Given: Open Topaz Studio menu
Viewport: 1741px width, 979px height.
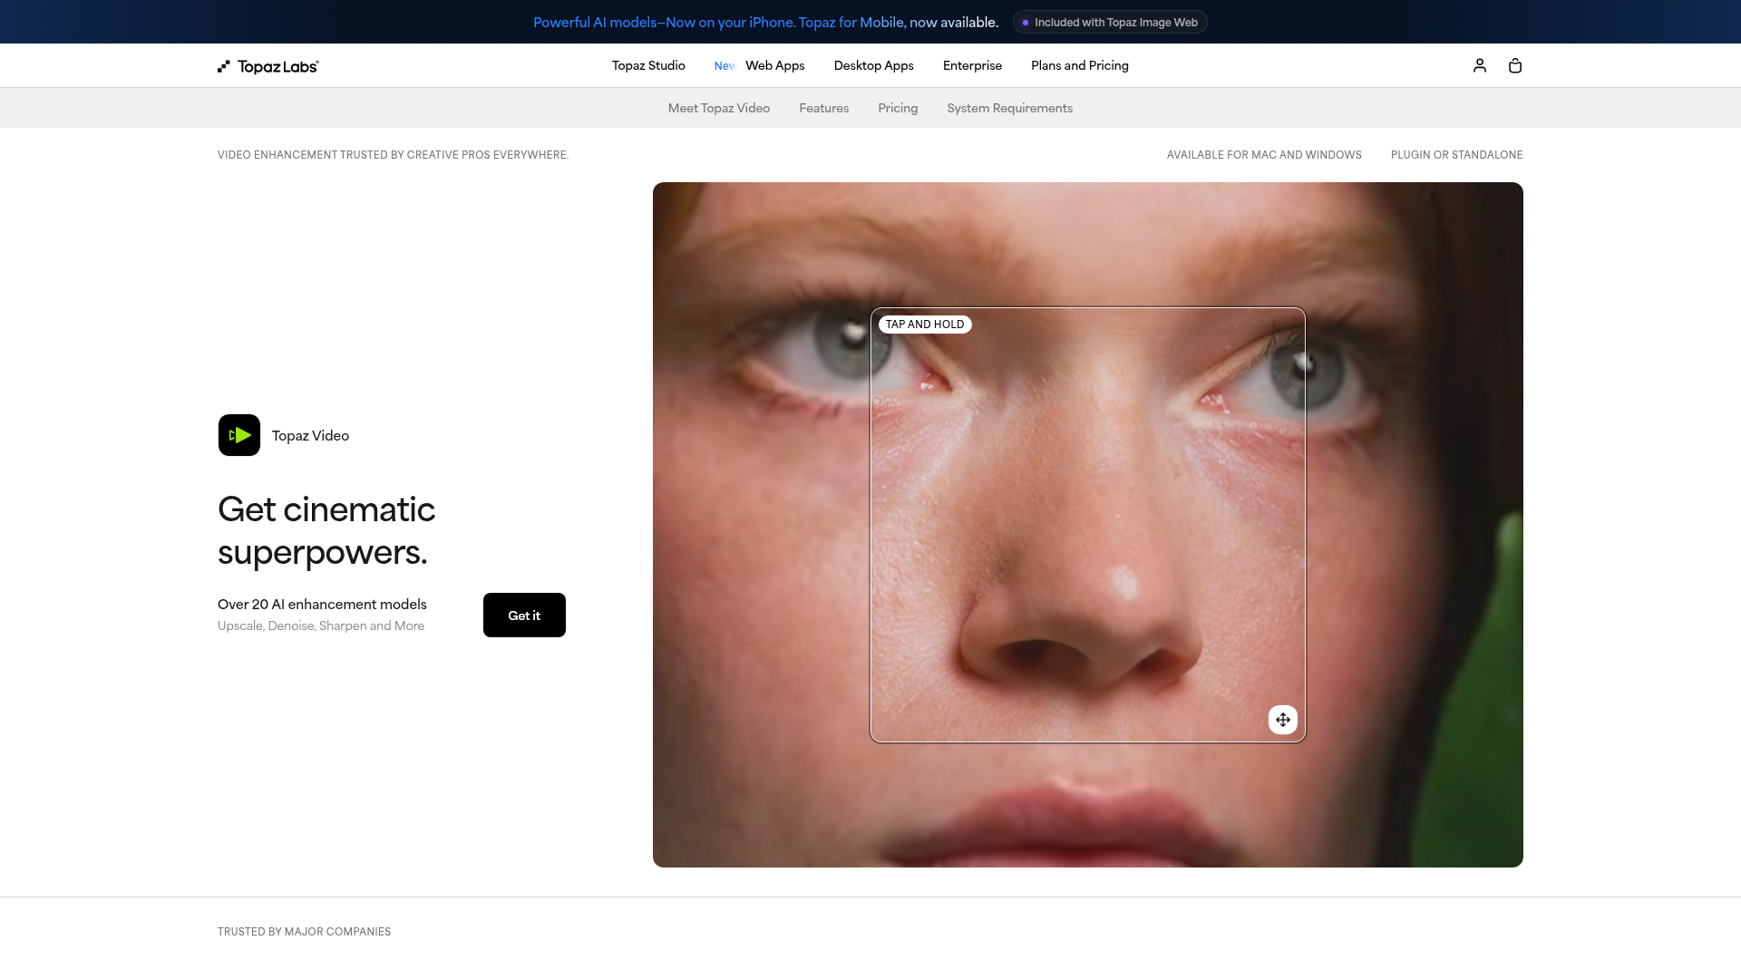Looking at the screenshot, I should (648, 65).
